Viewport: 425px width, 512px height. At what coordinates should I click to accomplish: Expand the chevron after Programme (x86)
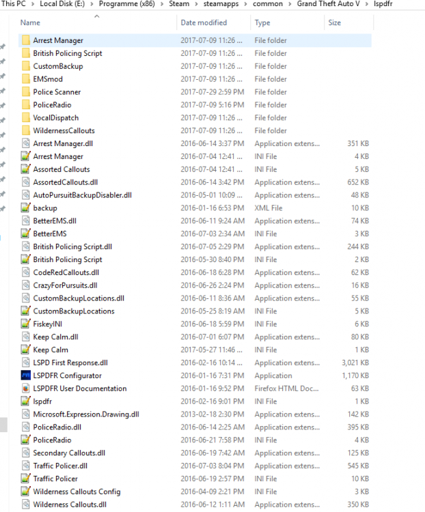click(x=162, y=4)
